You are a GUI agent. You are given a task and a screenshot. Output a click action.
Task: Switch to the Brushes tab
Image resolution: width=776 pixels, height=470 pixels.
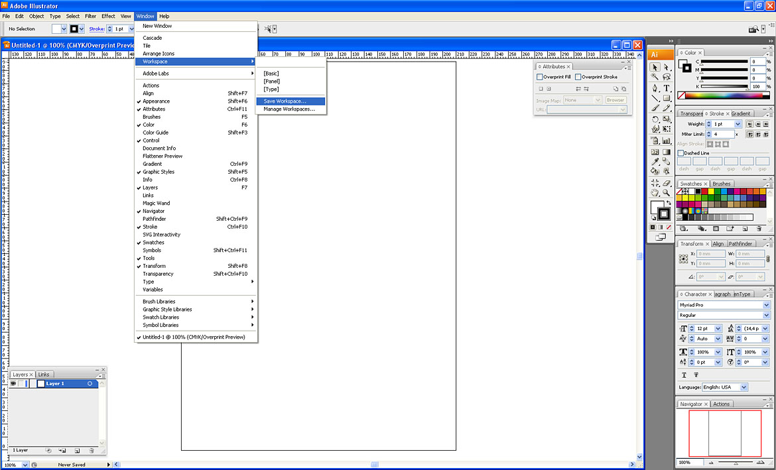tap(721, 184)
